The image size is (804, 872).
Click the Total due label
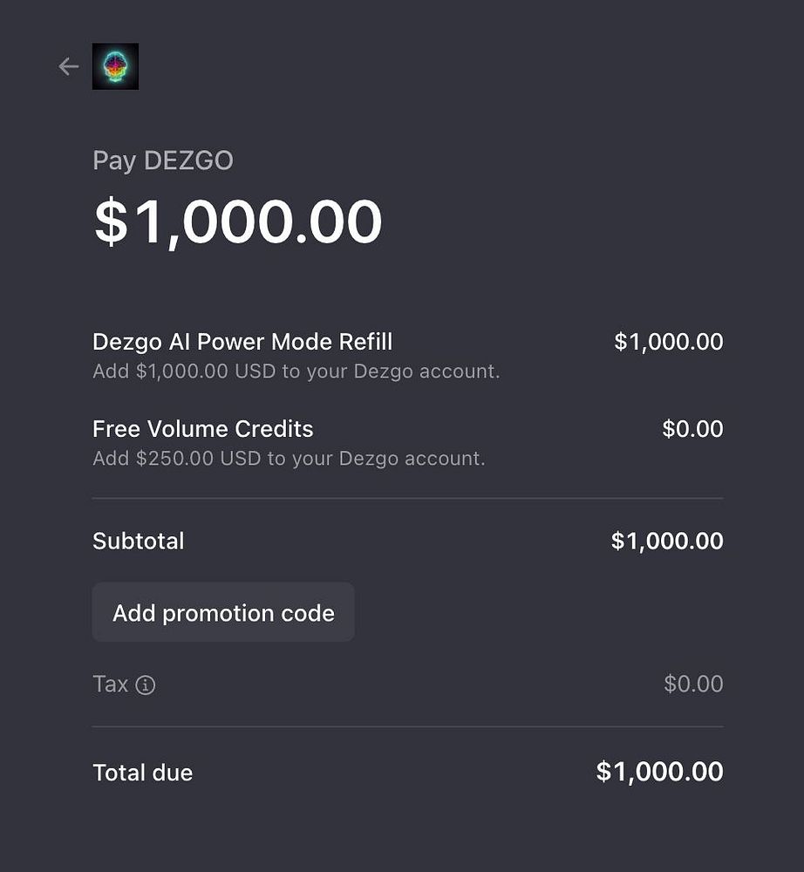point(142,773)
